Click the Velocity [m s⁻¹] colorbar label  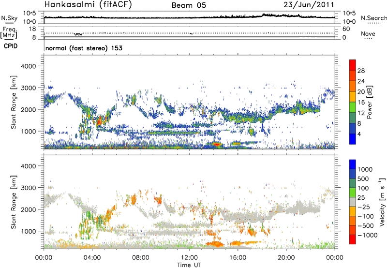[x=382, y=202]
